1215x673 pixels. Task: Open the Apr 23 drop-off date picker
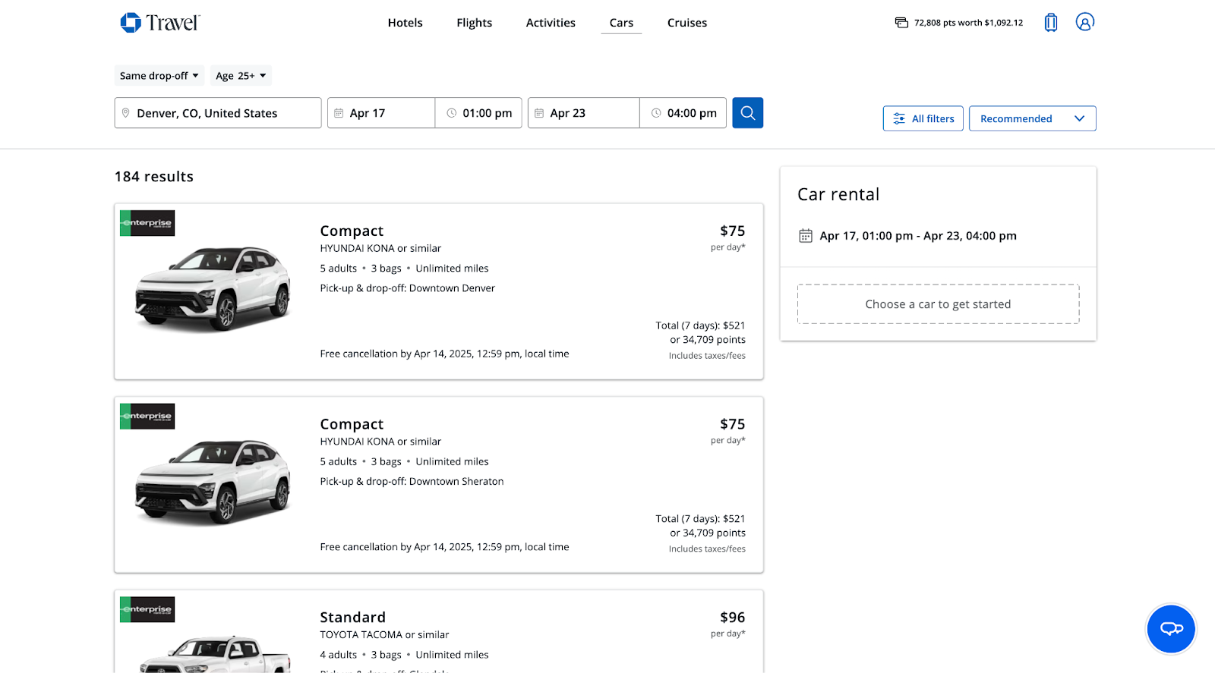tap(583, 113)
